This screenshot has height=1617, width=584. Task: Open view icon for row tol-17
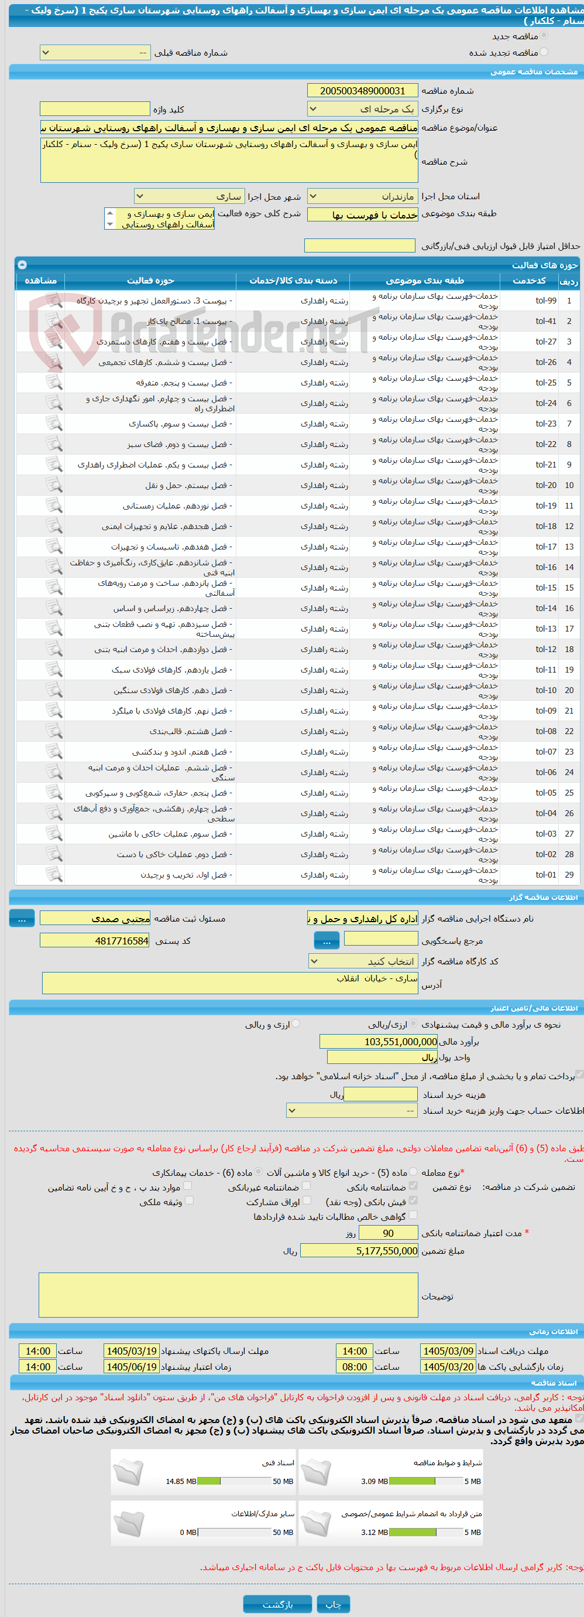tap(54, 547)
